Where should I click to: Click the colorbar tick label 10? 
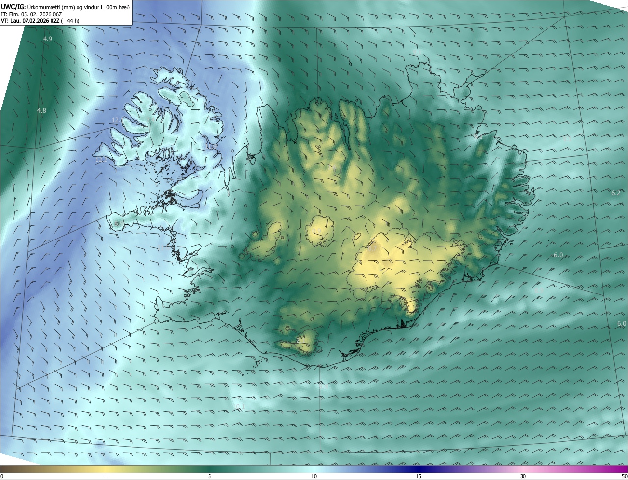[x=314, y=476]
